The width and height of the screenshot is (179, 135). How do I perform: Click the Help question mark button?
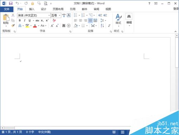149,4
